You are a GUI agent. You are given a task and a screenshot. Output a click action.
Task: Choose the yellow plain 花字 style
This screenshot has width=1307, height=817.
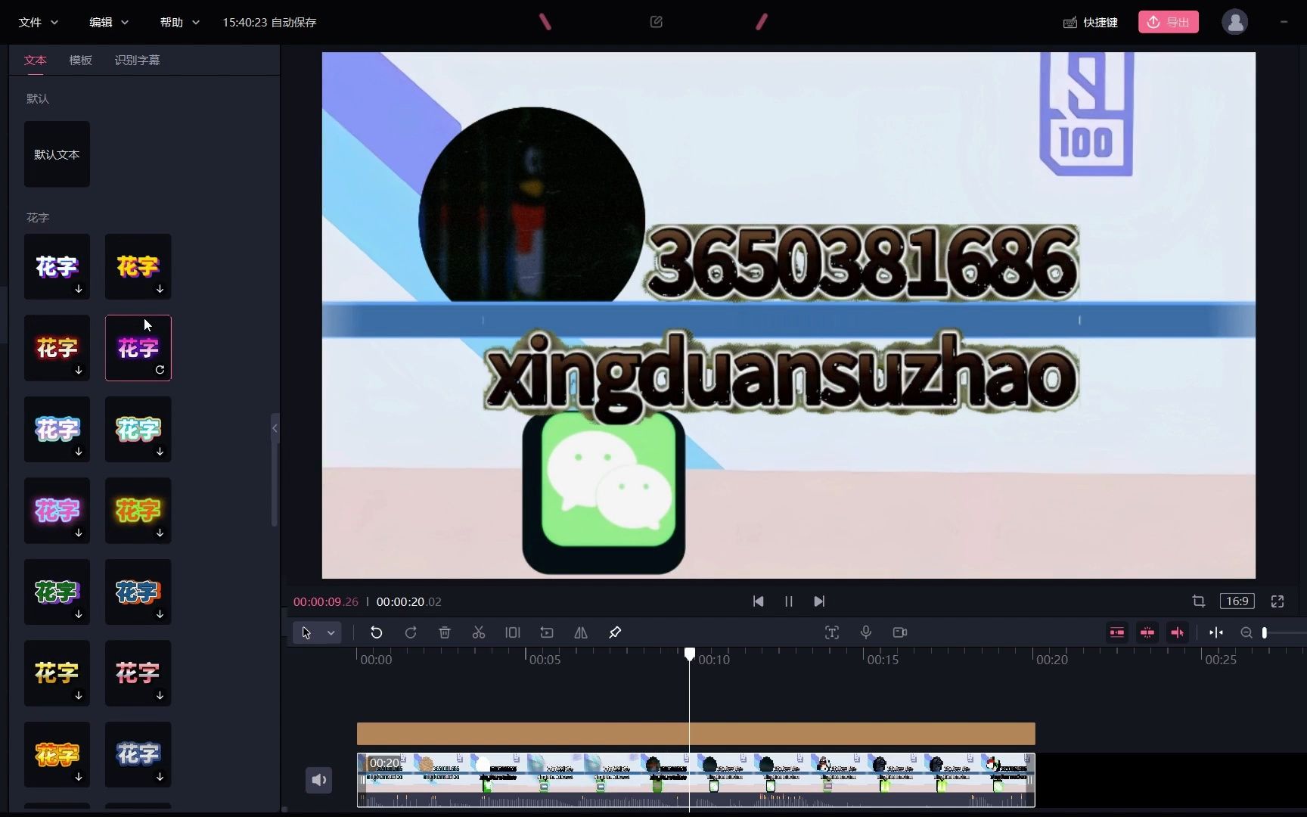(57, 673)
